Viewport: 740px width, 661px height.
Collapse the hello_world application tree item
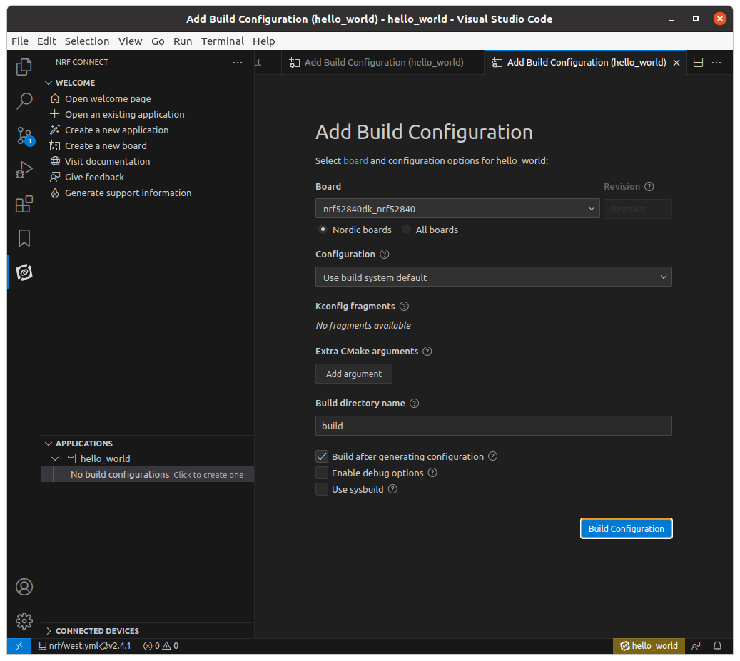click(55, 458)
